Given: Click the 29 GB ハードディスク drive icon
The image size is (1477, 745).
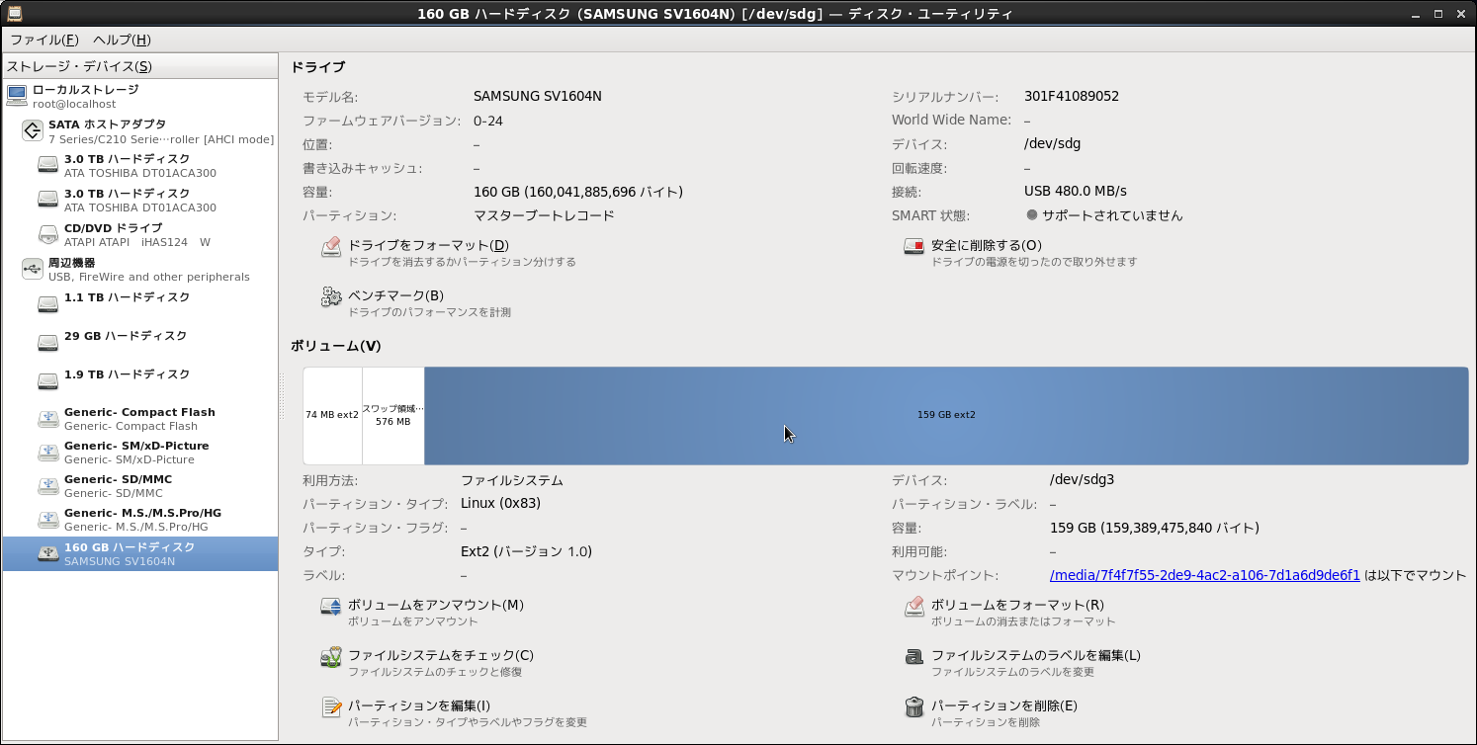Looking at the screenshot, I should pyautogui.click(x=48, y=343).
